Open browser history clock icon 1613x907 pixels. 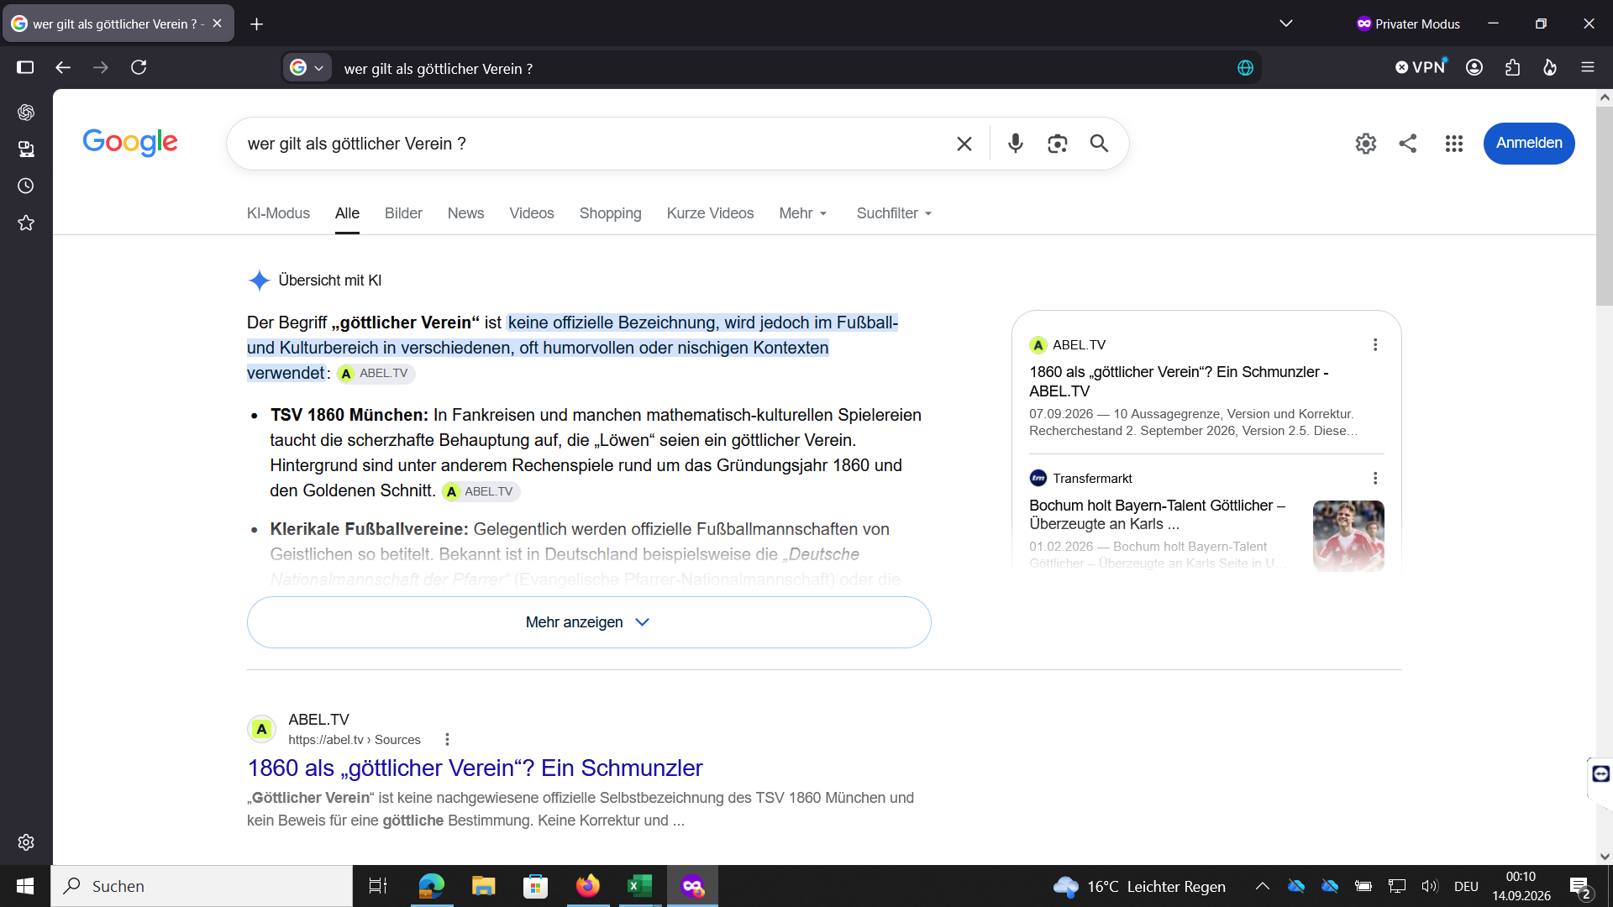(x=26, y=186)
